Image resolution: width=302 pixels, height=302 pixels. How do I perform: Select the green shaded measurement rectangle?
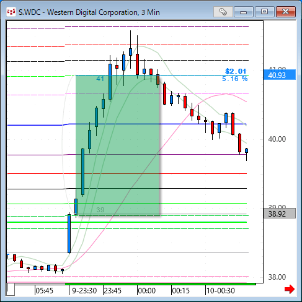tap(118, 145)
